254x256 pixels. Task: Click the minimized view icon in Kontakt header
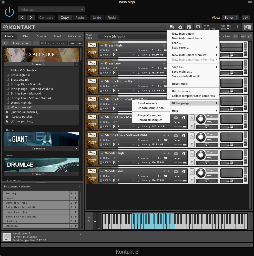tap(198, 27)
